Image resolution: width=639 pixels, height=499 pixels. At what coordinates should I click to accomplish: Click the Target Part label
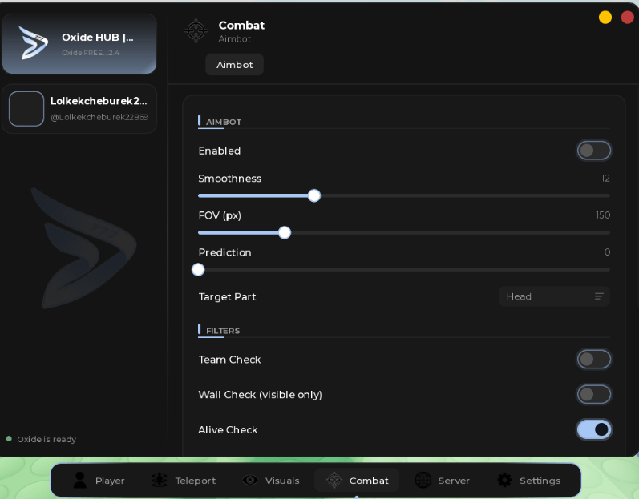(x=227, y=296)
